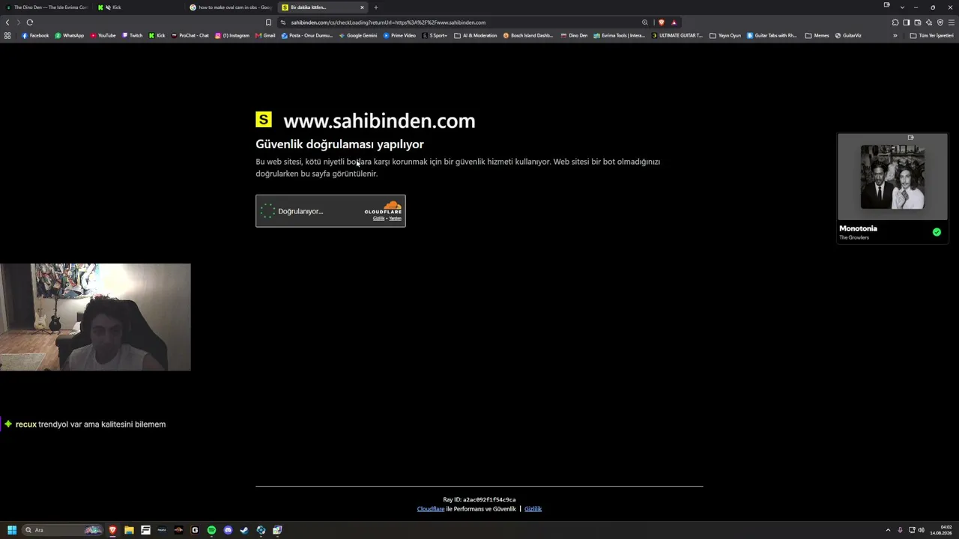Image resolution: width=959 pixels, height=539 pixels.
Task: Click the Monotonia album art thumbnail
Action: [892, 177]
